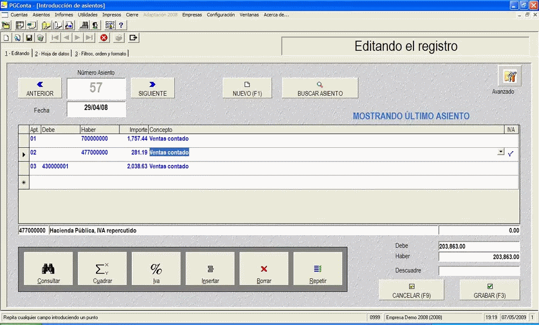Click the blue question mark help icon
Image resolution: width=539 pixels, height=325 pixels.
(121, 25)
